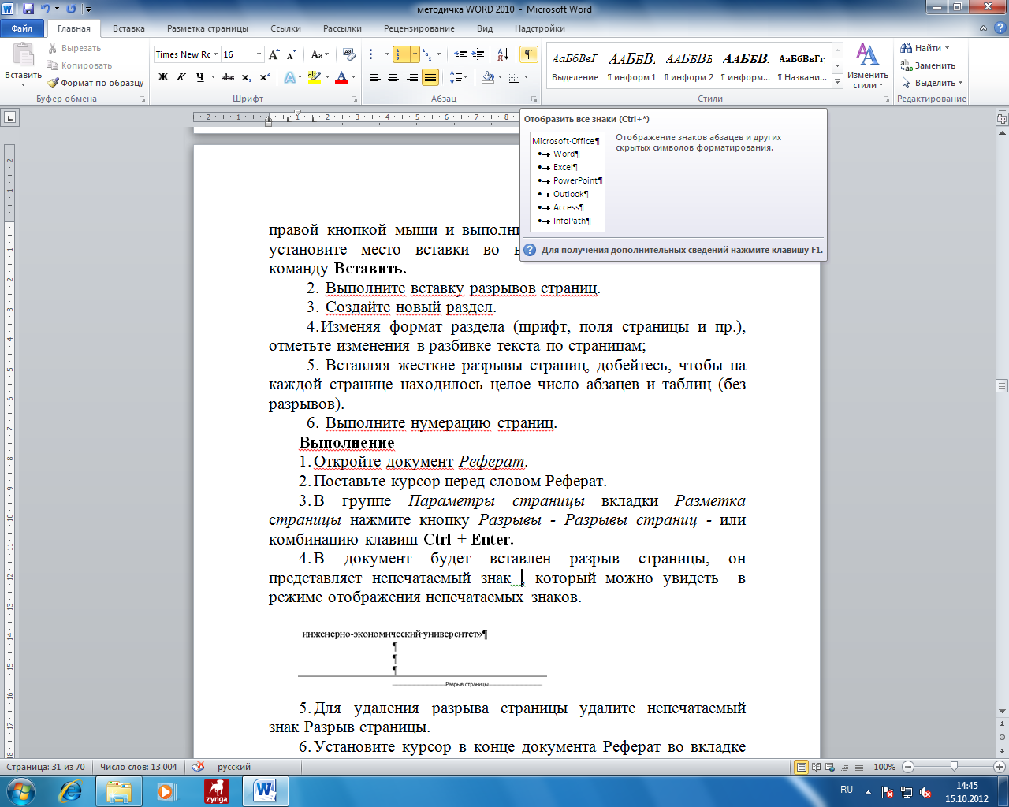Screen dimensions: 1009x807
Task: Click the Cut (Вырезать) scissors button
Action: [x=74, y=48]
